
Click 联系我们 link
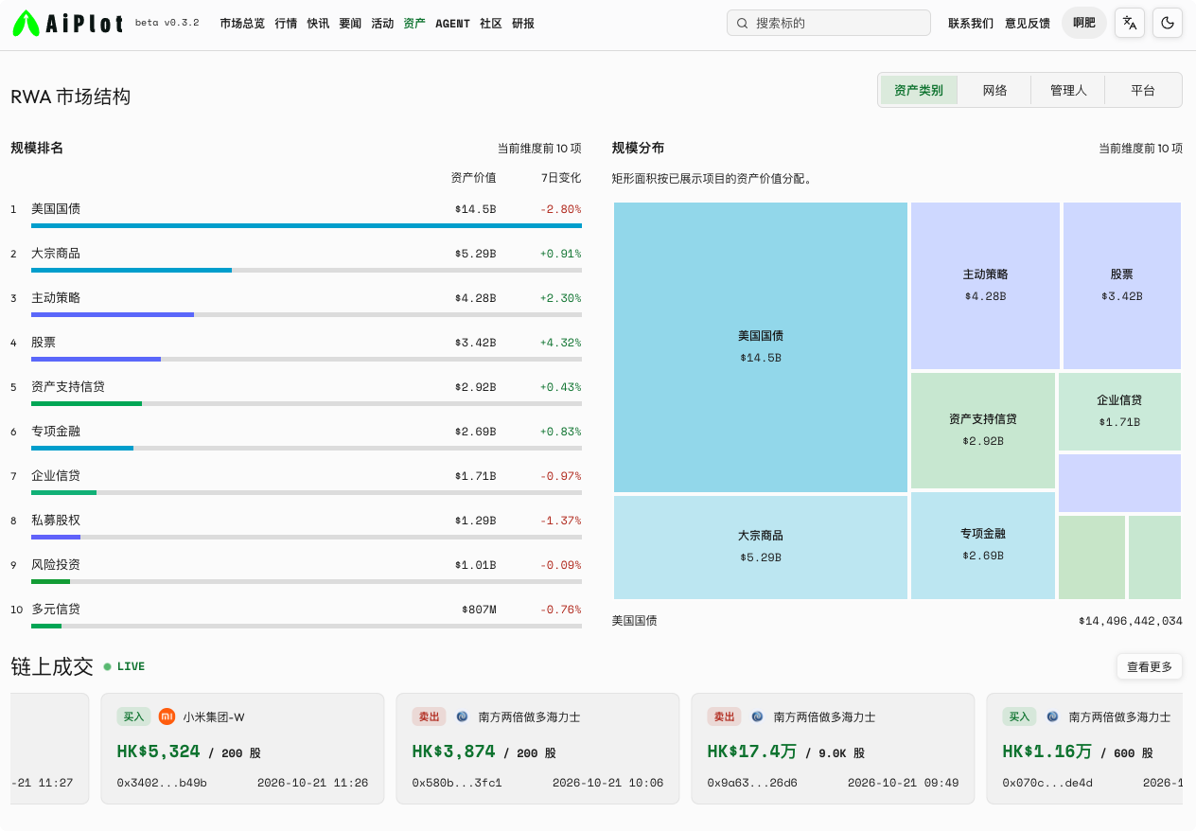971,23
